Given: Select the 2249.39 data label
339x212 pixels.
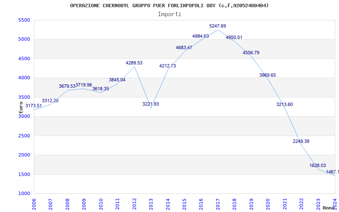Looking at the screenshot, I should tap(301, 141).
